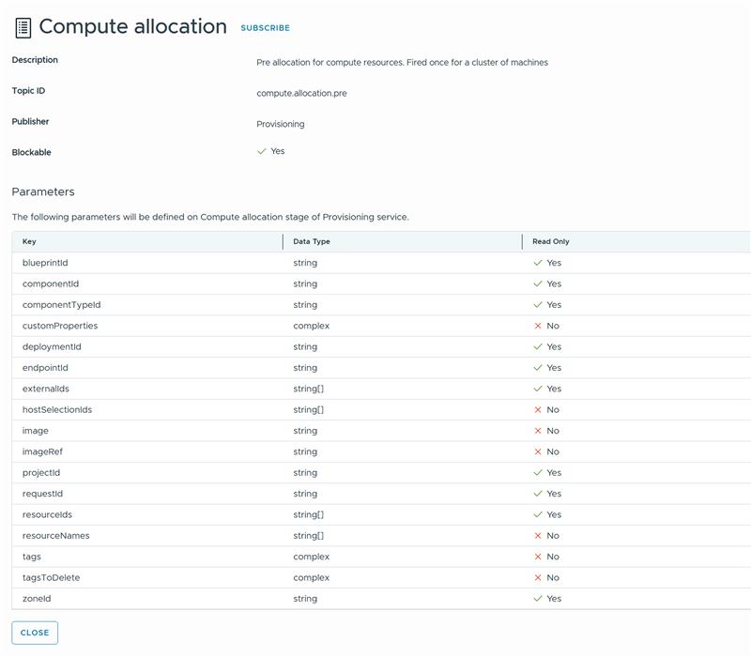Viewport: 751px width, 657px height.
Task: Sort by the Key column header
Action: 30,242
